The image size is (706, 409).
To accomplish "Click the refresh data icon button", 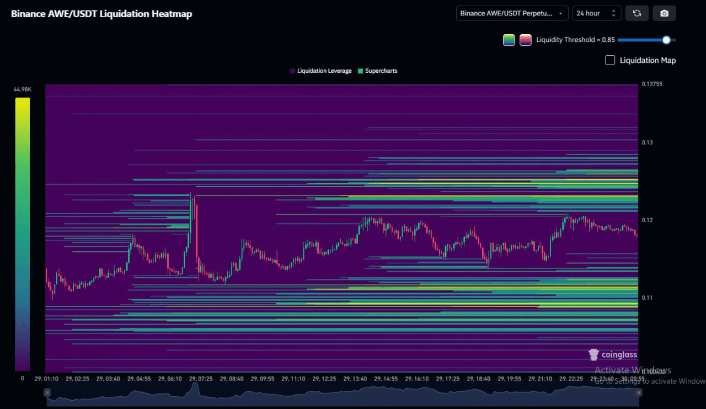I will 637,13.
